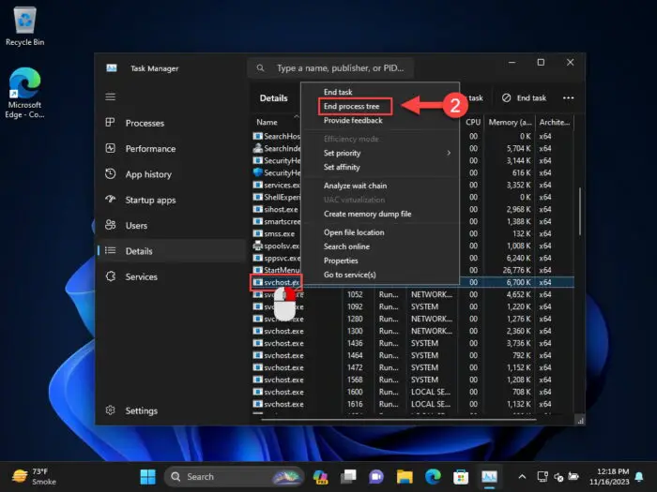657x492 pixels.
Task: Expand the Set priority submenu
Action: pos(380,153)
